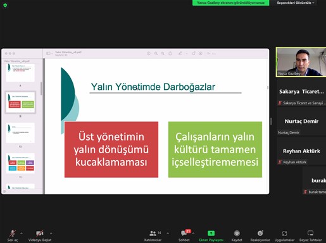Viewport: 326px width, 243px height.
Task: Open the Sohbet chat panel
Action: [184, 234]
